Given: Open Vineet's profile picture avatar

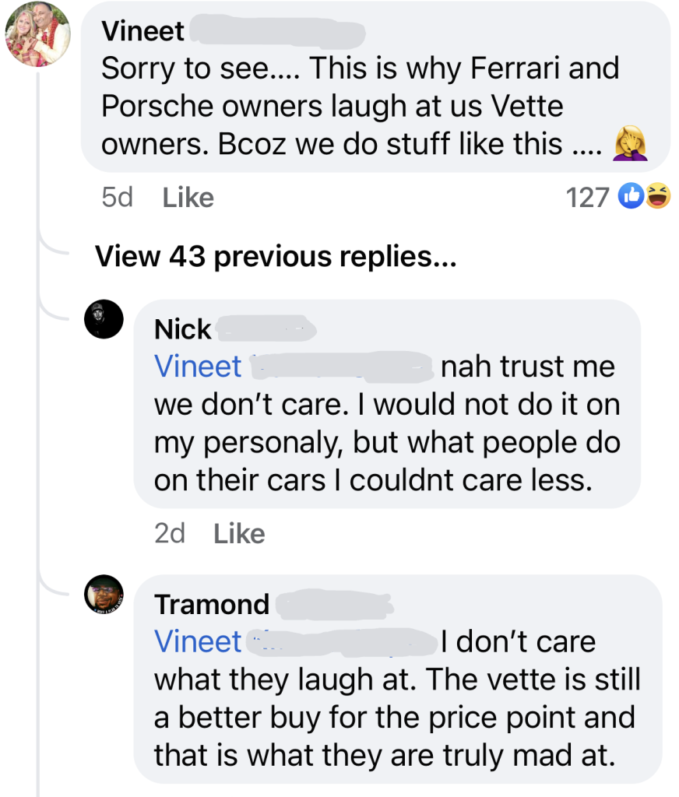Looking at the screenshot, I should click(x=37, y=33).
